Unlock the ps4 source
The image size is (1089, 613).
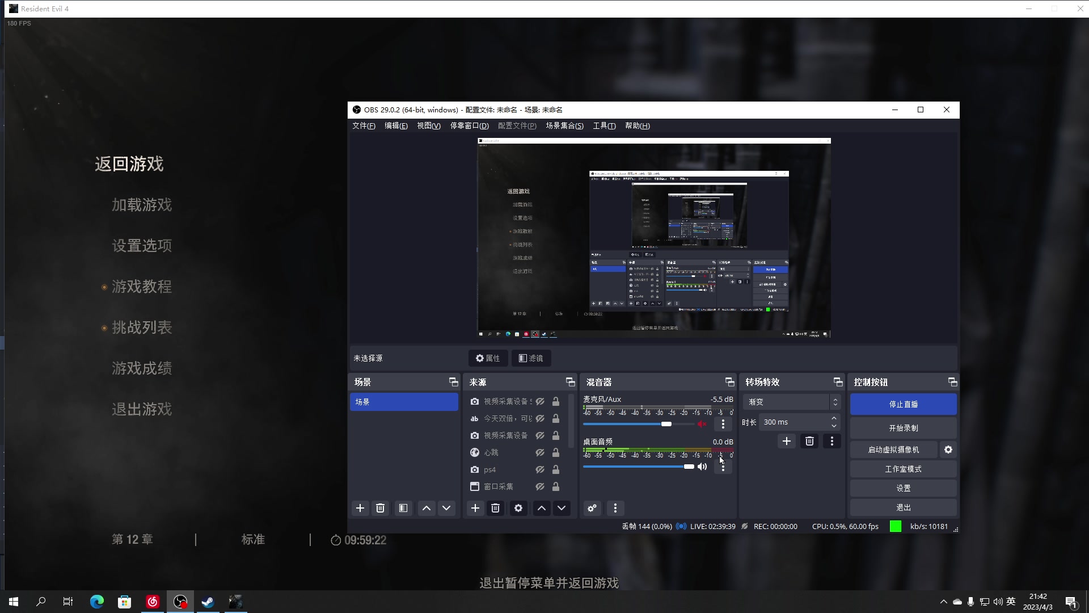(556, 469)
